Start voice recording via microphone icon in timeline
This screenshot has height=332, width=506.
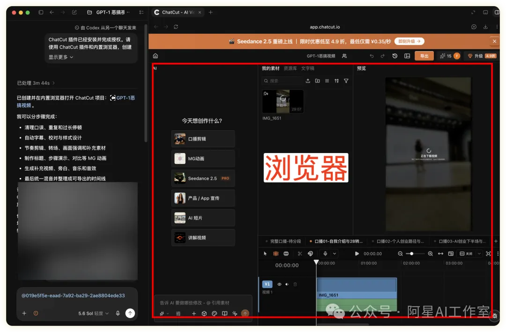click(325, 254)
